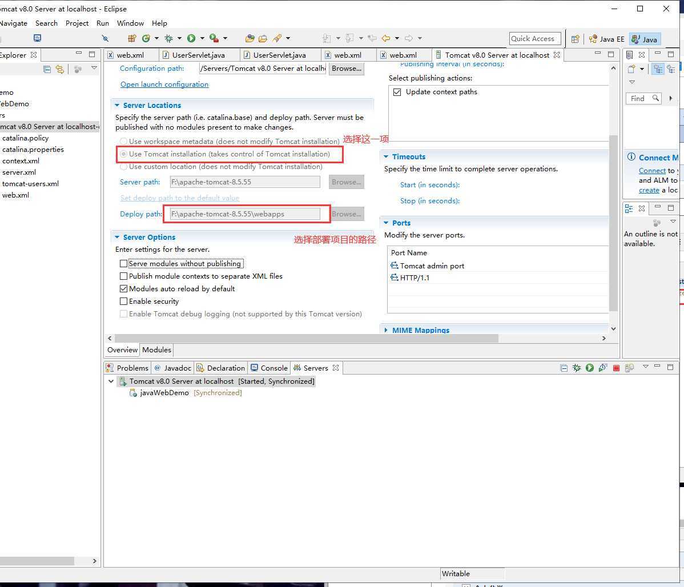Collapse the Server Locations section
684x587 pixels.
click(x=117, y=105)
